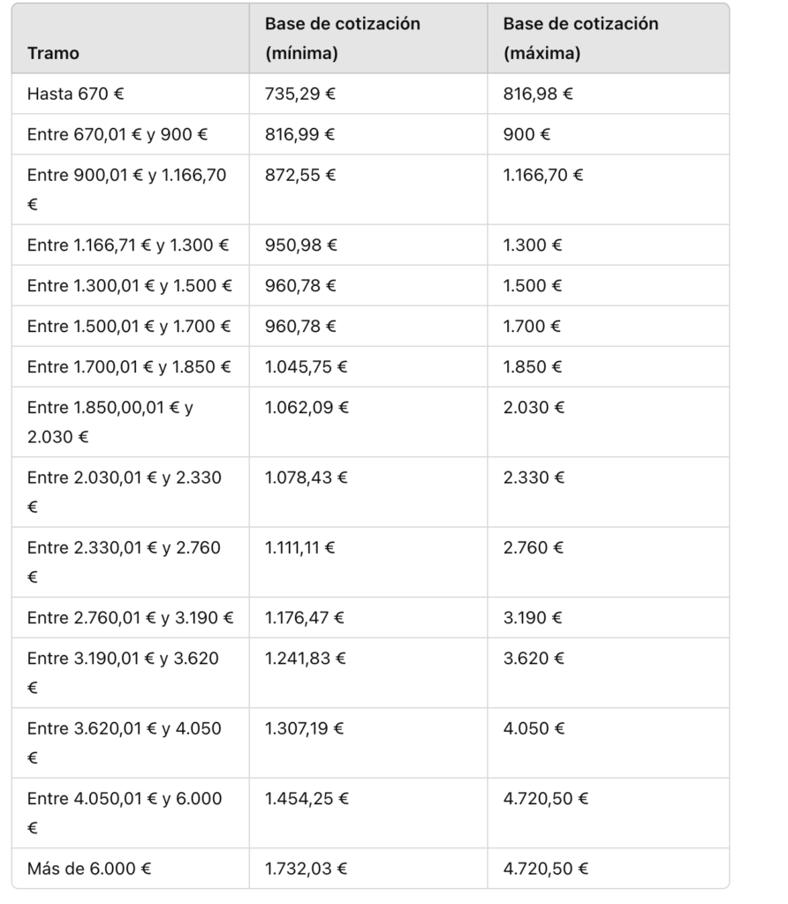
Task: Click the 735,29 € minimum base cell
Action: 300,94
